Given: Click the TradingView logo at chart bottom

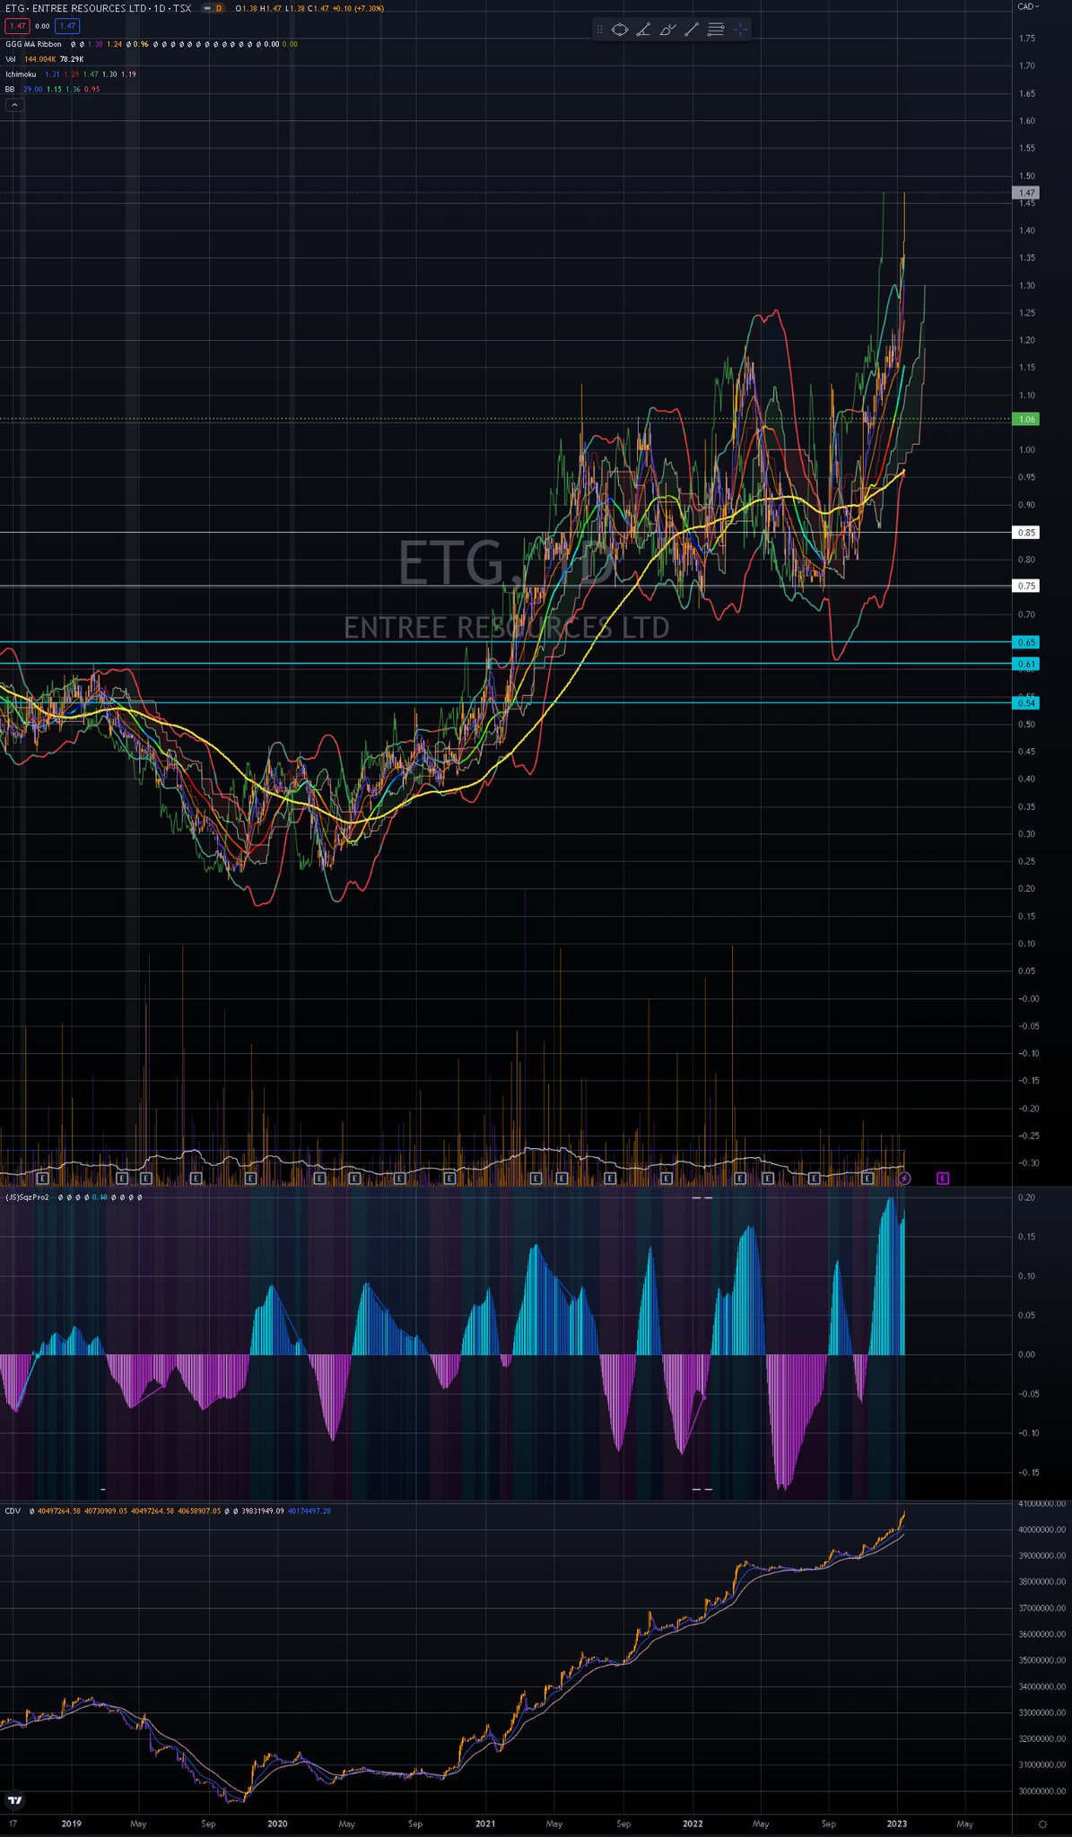Looking at the screenshot, I should click(x=14, y=1799).
